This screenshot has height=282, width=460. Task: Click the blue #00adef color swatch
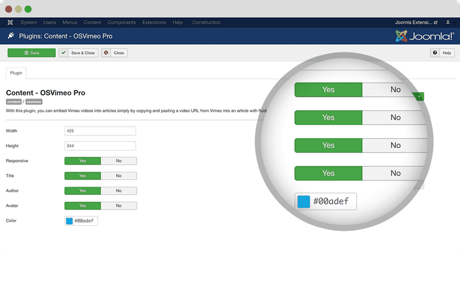coord(70,220)
